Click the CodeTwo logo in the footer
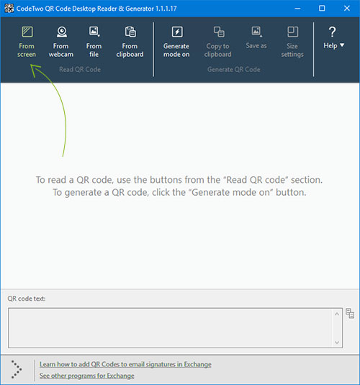 (17, 370)
